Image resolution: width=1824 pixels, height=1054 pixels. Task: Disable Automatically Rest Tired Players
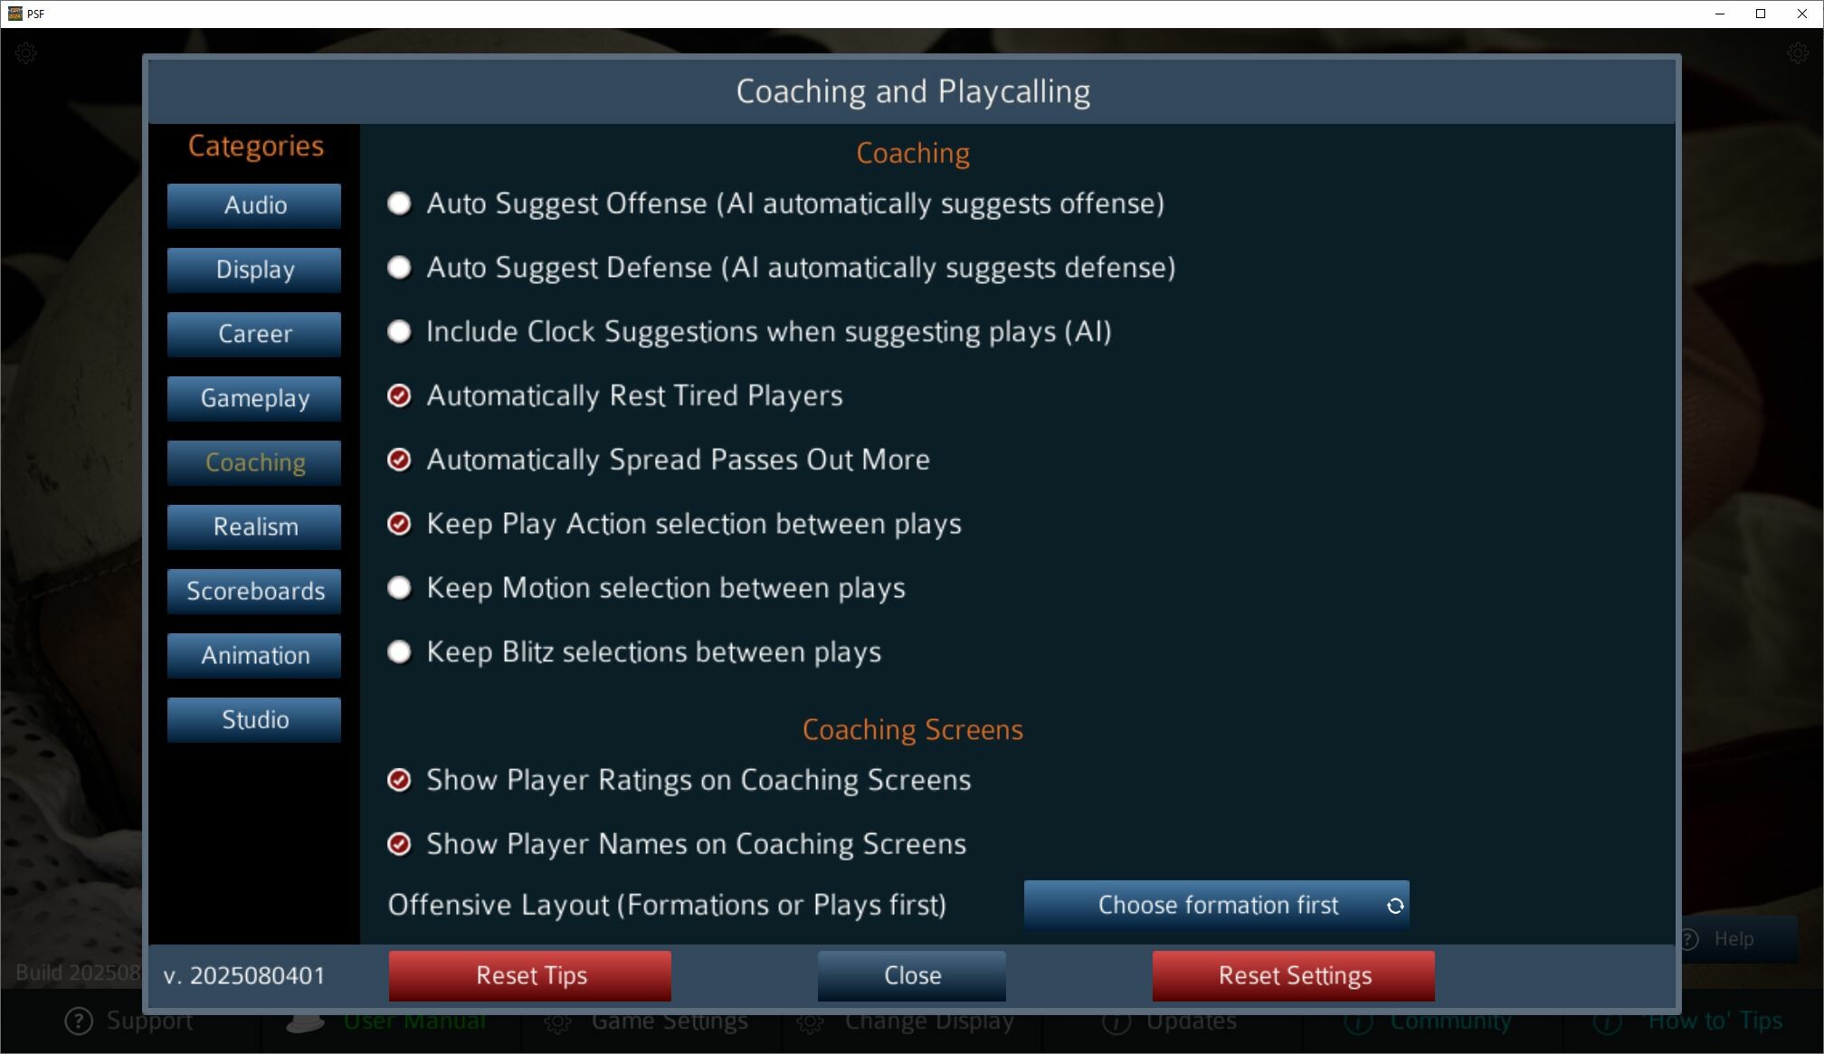point(399,396)
